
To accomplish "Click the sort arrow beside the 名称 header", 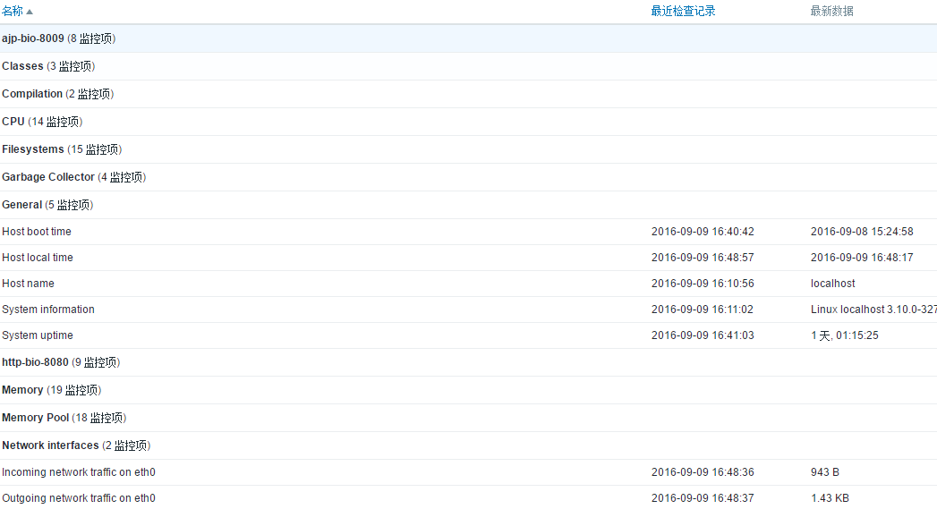I will pos(30,12).
